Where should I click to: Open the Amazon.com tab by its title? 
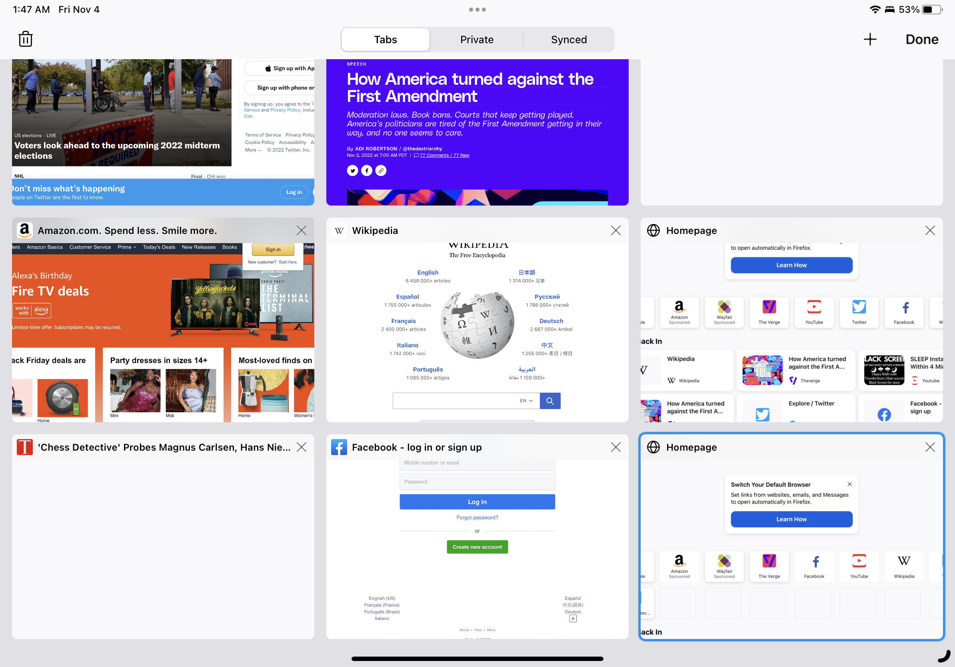tap(127, 230)
